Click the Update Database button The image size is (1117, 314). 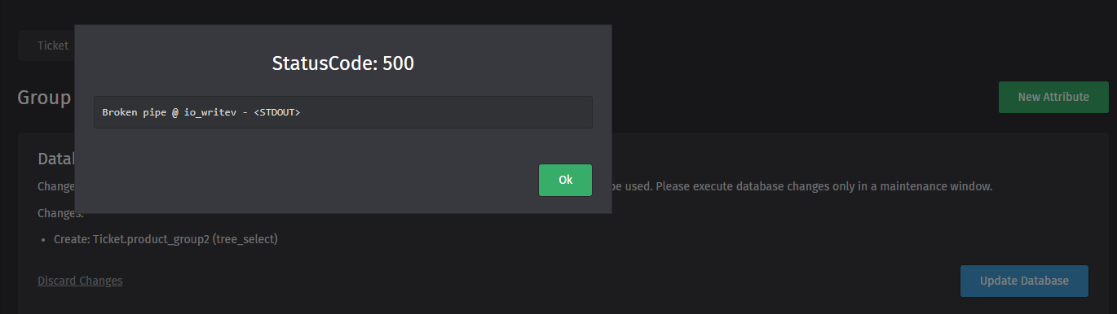coord(1024,281)
